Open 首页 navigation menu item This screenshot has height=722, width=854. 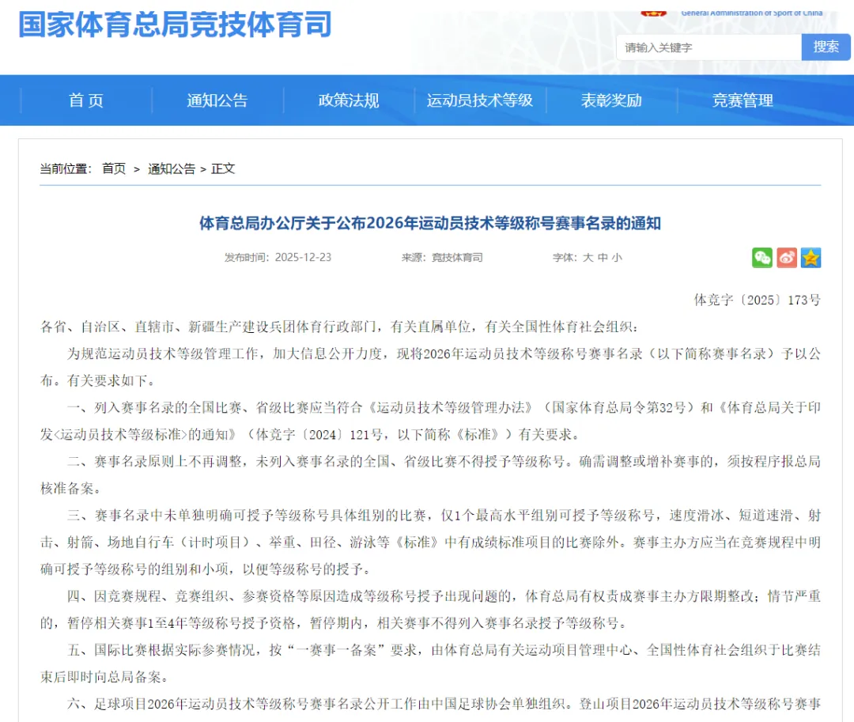pos(86,100)
